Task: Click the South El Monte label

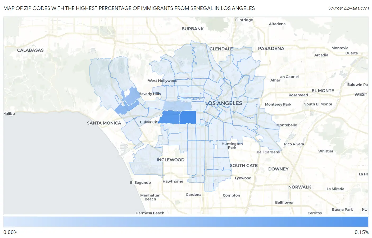Action: click(318, 104)
